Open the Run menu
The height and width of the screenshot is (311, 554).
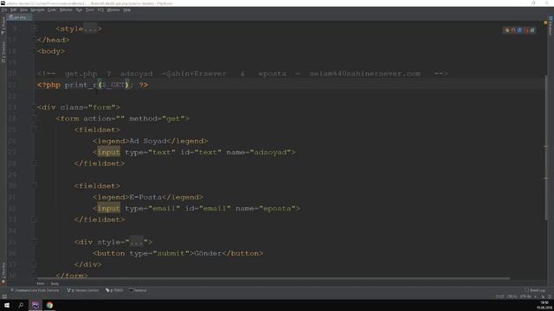[x=79, y=10]
